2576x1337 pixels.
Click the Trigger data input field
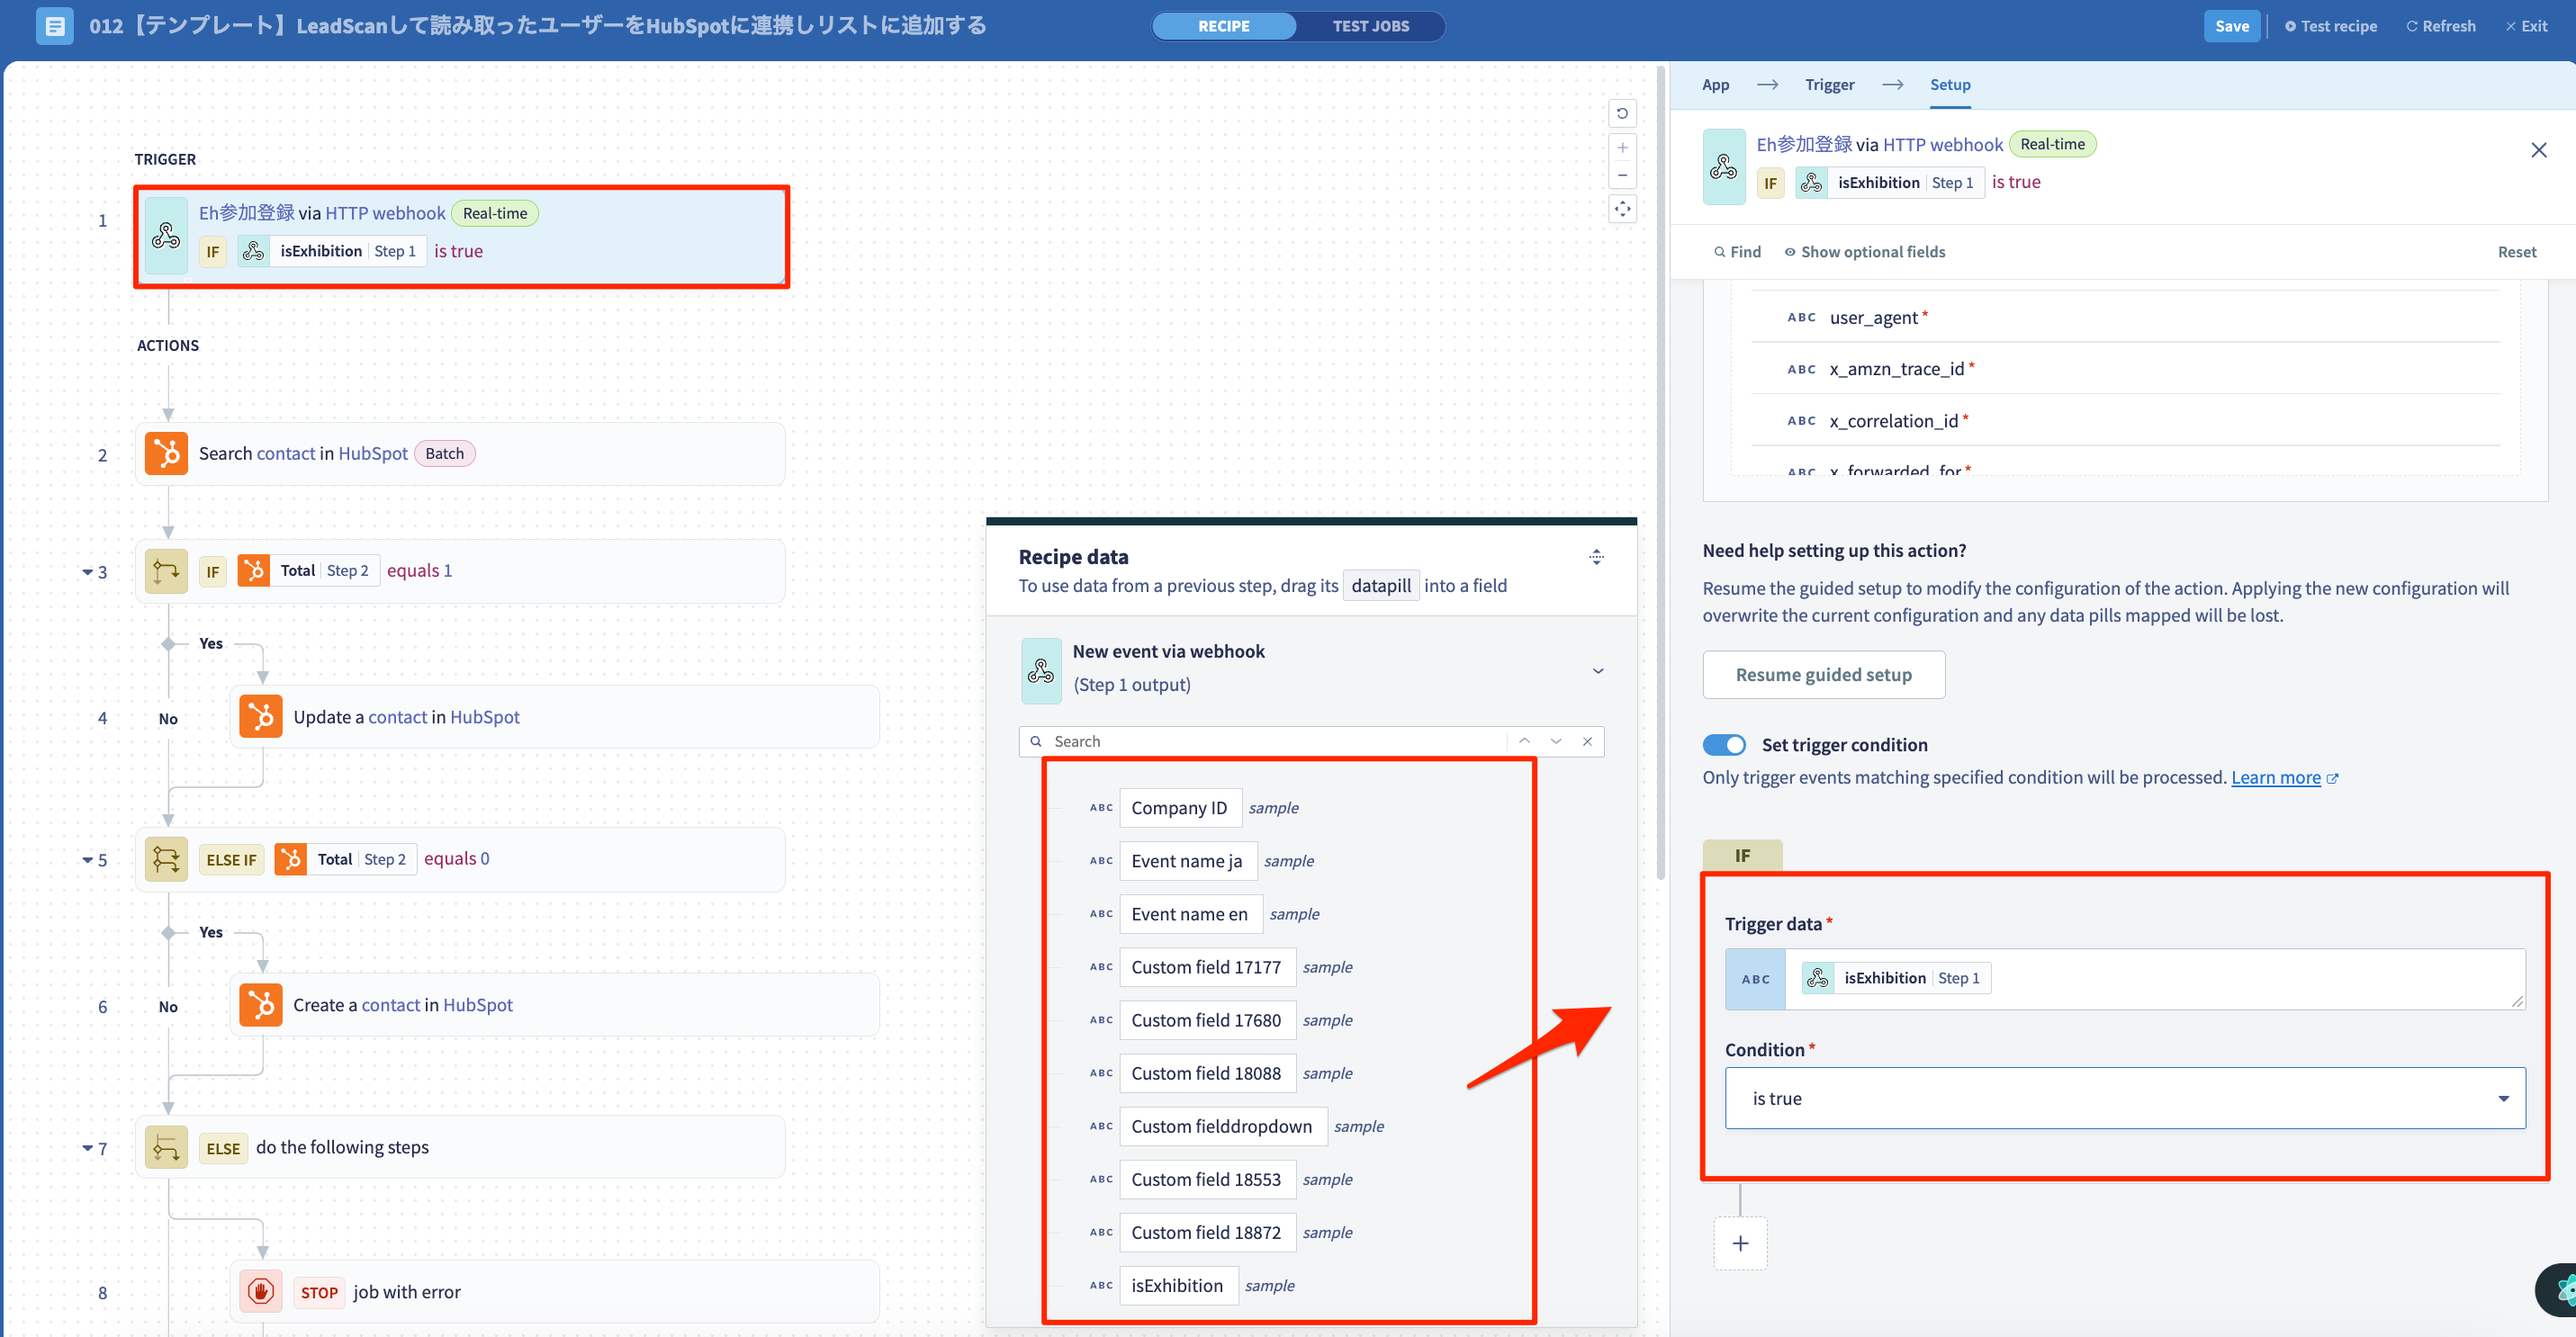click(x=2125, y=979)
